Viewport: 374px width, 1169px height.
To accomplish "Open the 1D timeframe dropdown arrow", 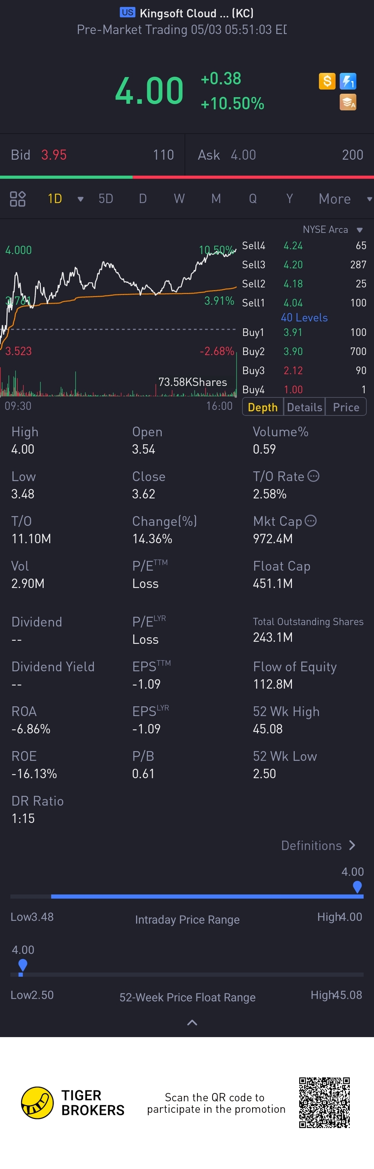I will click(81, 199).
